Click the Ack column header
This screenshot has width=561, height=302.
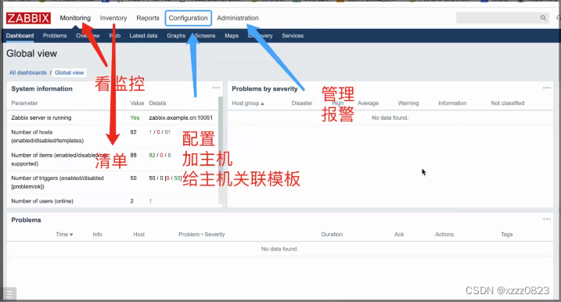click(399, 235)
